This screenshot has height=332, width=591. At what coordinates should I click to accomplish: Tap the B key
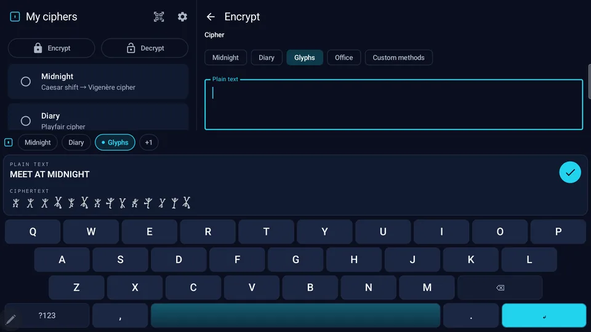coord(310,288)
